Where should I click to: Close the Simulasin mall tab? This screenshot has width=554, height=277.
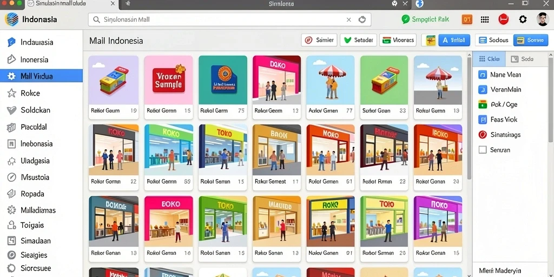tap(113, 4)
